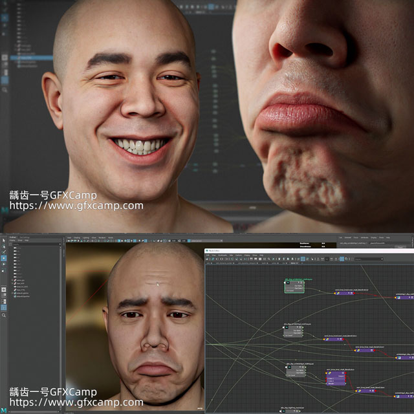
Task: Select the arrow Select tool in Maya toolbox
Action: tap(4, 241)
